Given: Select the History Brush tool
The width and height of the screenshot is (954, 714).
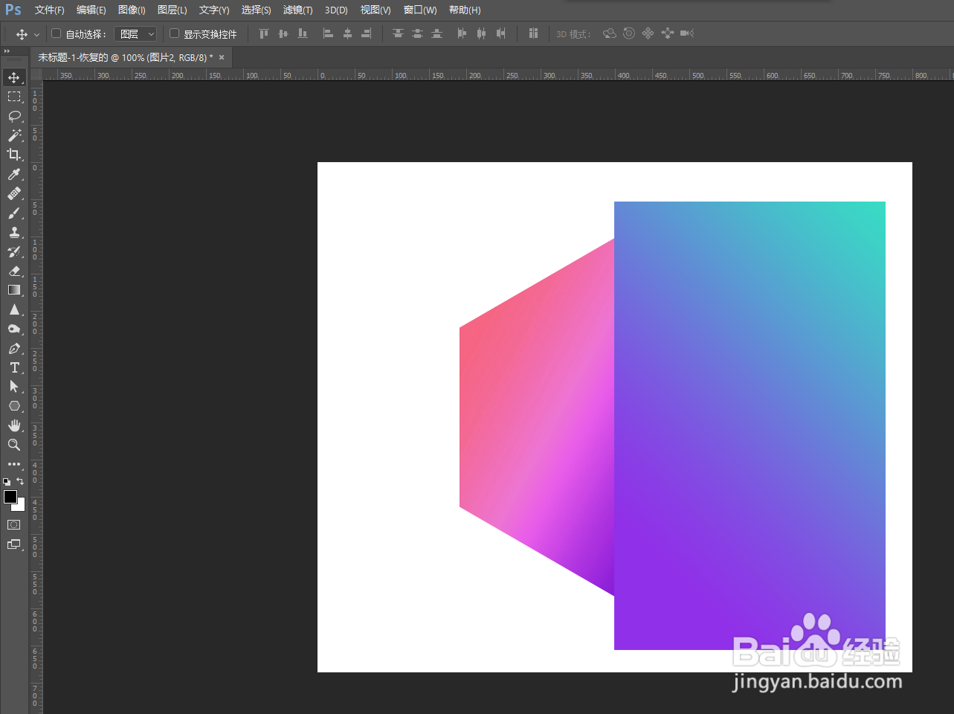Looking at the screenshot, I should point(14,251).
